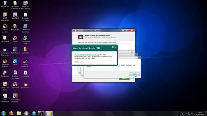The width and height of the screenshot is (207, 116).
Task: Open 2012 Spendings spreadsheet icon
Action: (5, 98)
